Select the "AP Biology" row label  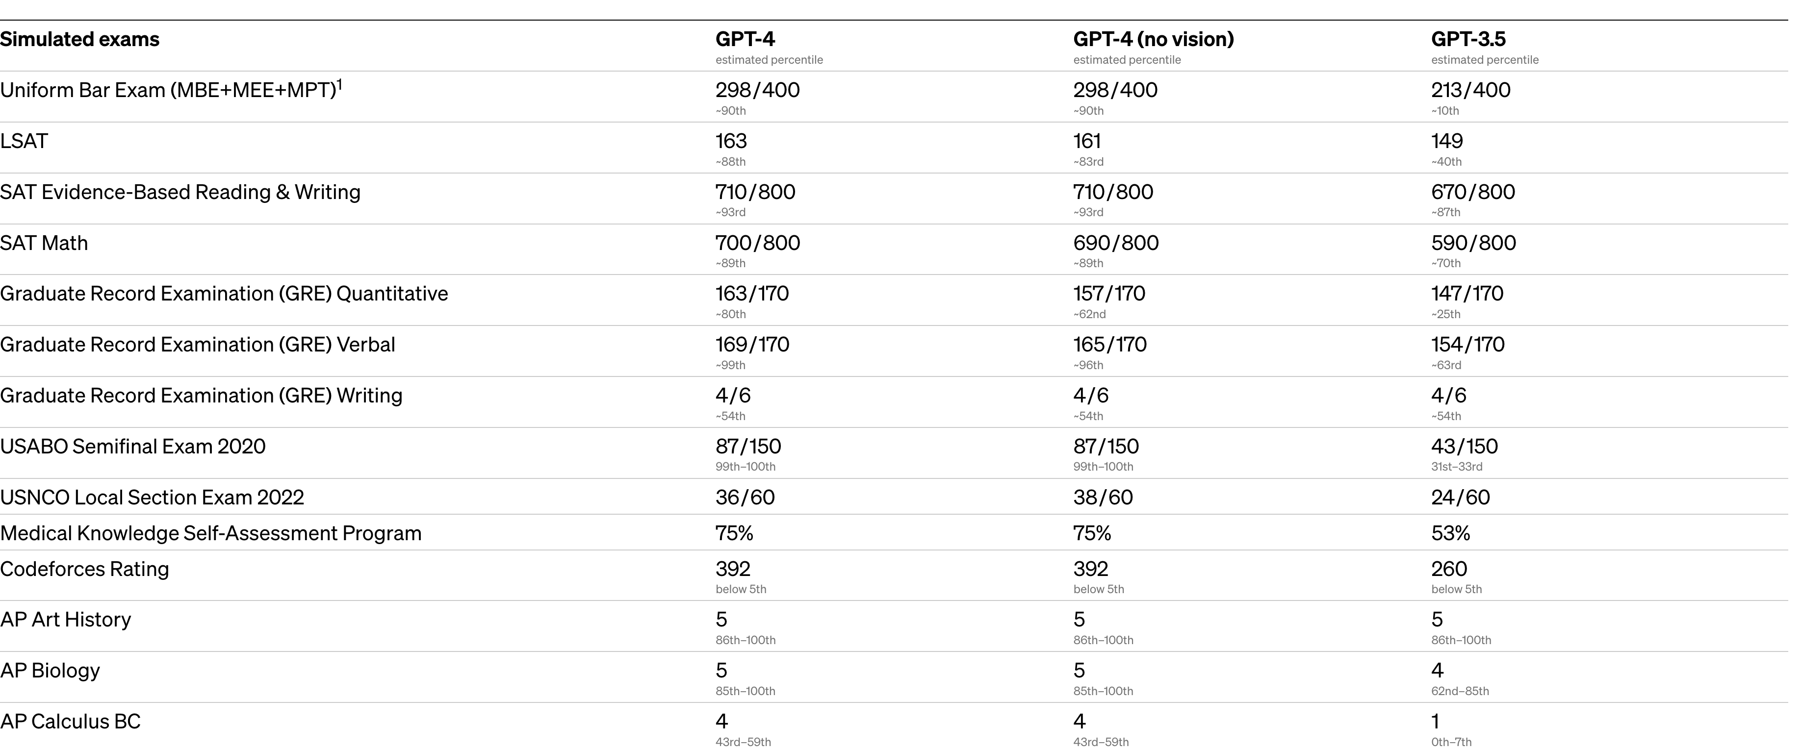click(x=50, y=671)
